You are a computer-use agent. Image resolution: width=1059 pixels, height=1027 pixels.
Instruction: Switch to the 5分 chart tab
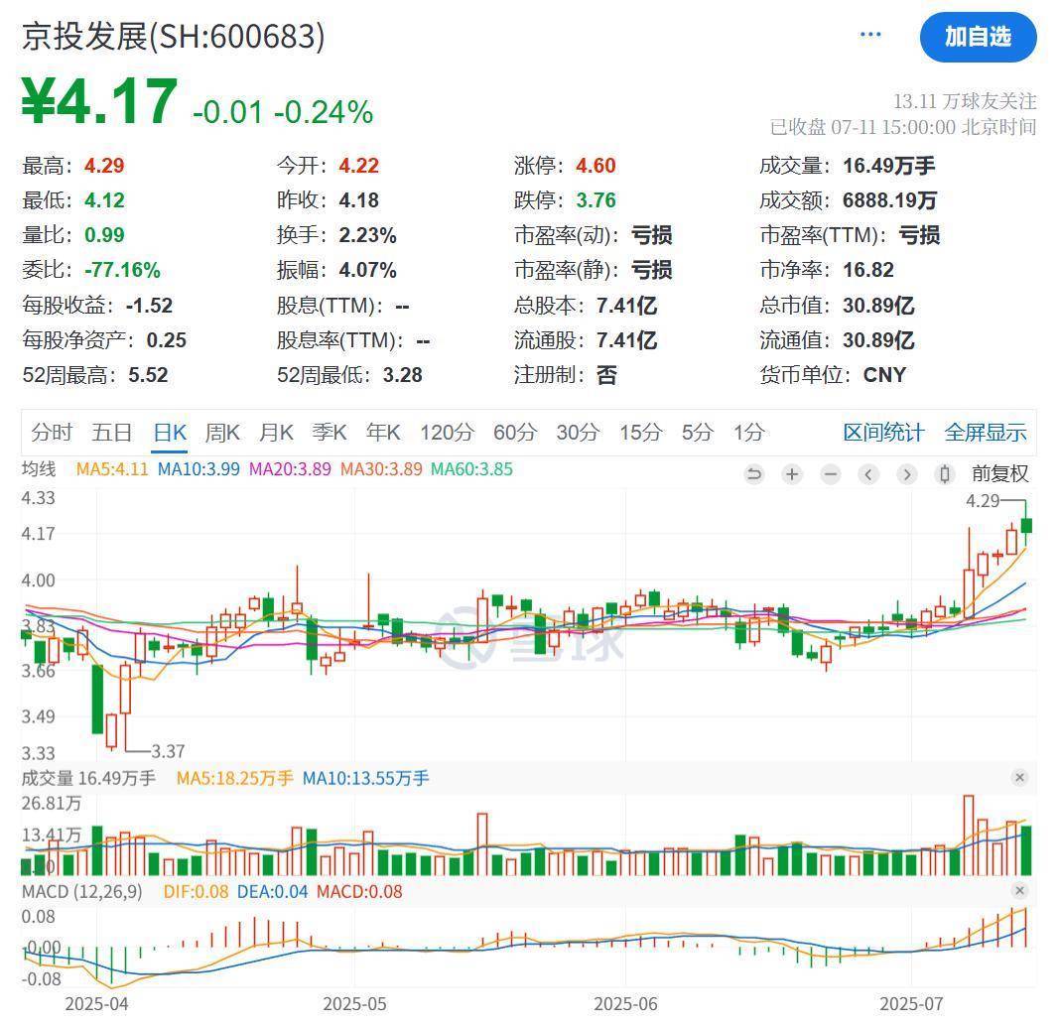pyautogui.click(x=698, y=433)
